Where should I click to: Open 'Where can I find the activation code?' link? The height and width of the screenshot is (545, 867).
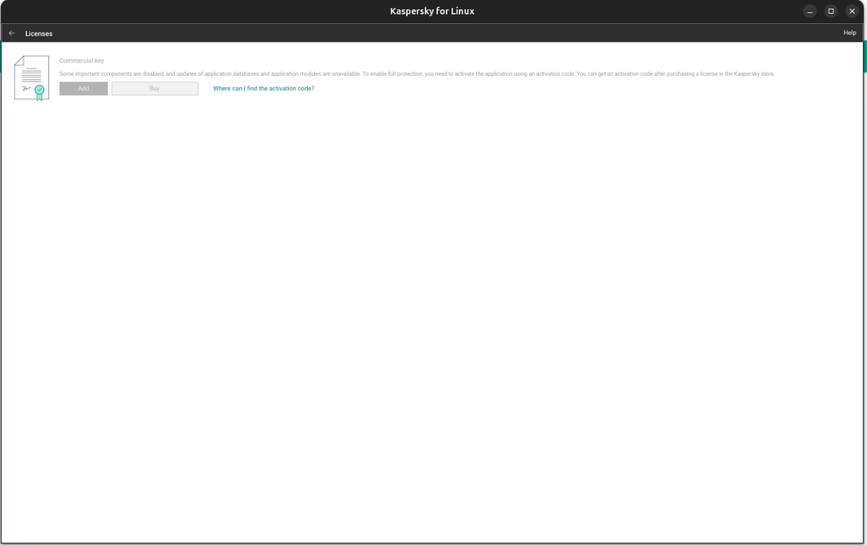coord(264,88)
